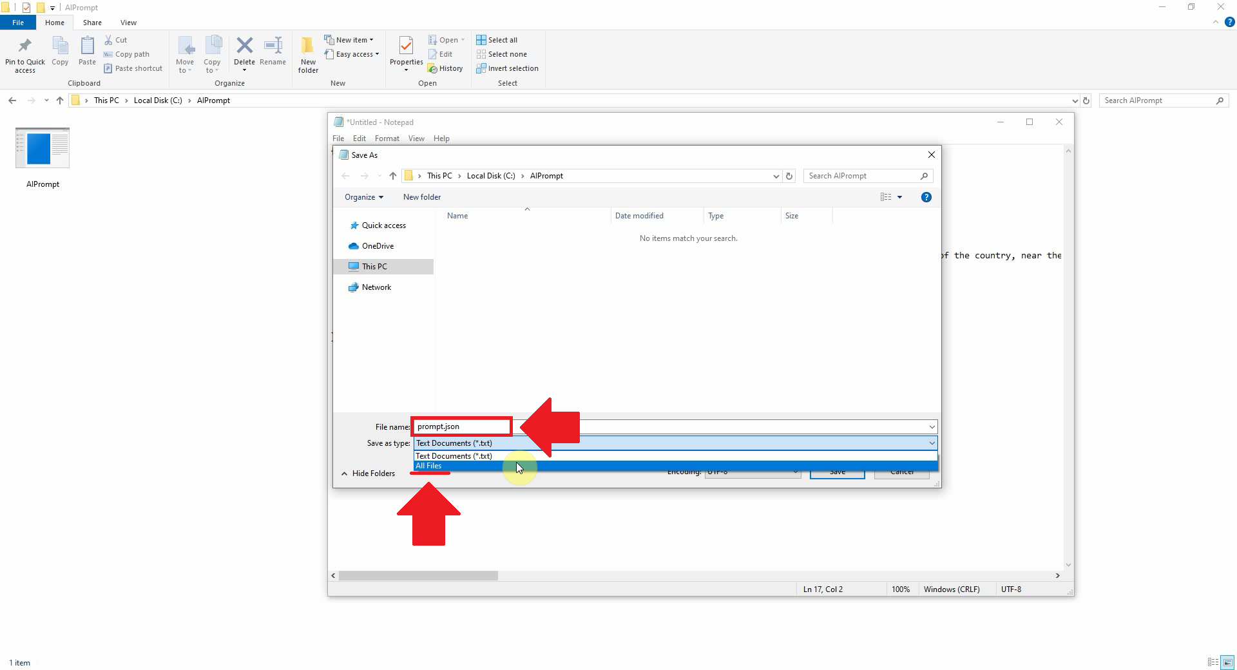1237x670 pixels.
Task: Expand the Organize menu in Save As
Action: coord(364,197)
